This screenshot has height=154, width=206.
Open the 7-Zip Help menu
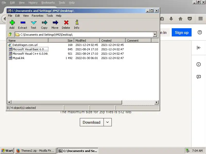click(59, 16)
